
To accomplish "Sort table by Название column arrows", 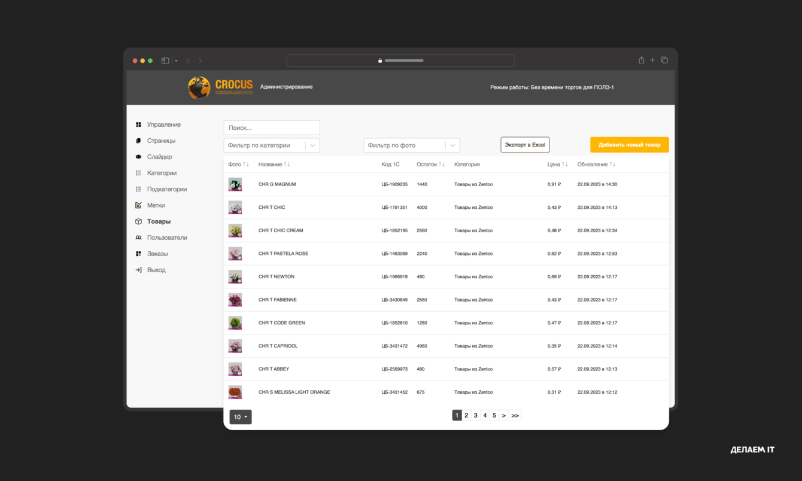I will [x=287, y=165].
